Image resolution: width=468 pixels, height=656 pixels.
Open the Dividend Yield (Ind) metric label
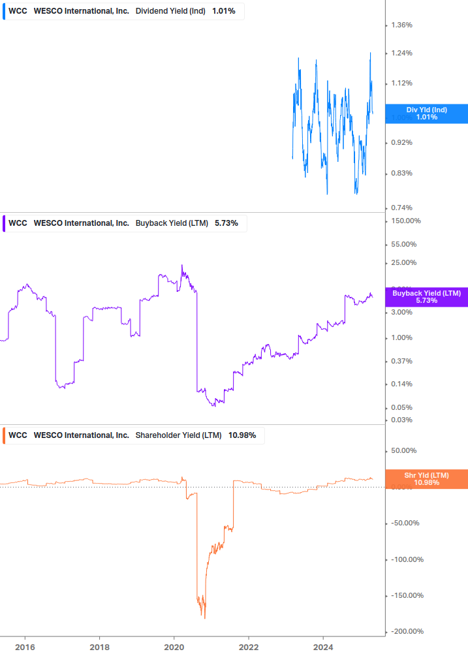pos(170,11)
